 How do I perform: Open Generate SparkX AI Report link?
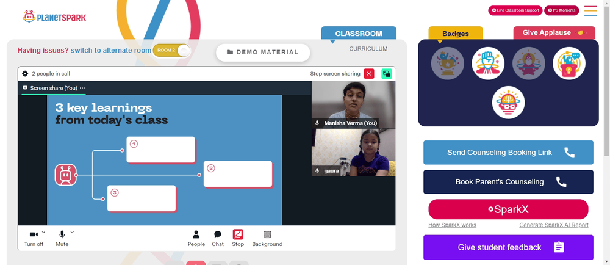[554, 225]
